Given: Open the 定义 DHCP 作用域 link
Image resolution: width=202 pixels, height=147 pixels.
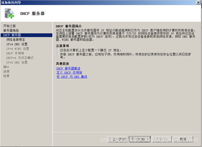Looking at the screenshot, I should 69,73.
